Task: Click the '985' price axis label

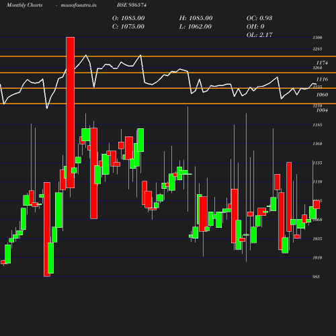Action: [x=316, y=277]
